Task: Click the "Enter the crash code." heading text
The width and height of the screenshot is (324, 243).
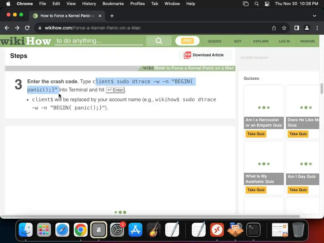Action: click(x=53, y=81)
